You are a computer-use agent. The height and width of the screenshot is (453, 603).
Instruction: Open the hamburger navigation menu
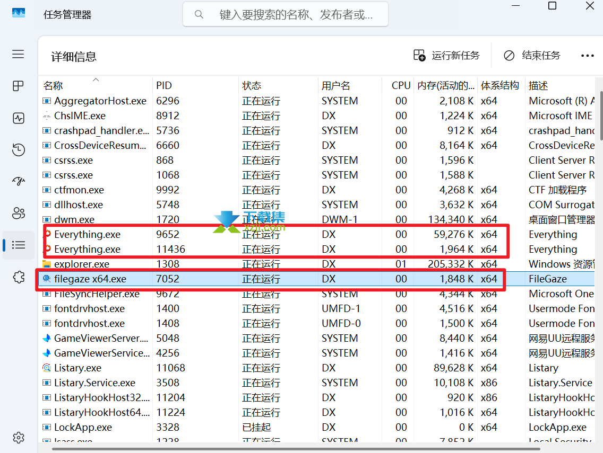18,54
